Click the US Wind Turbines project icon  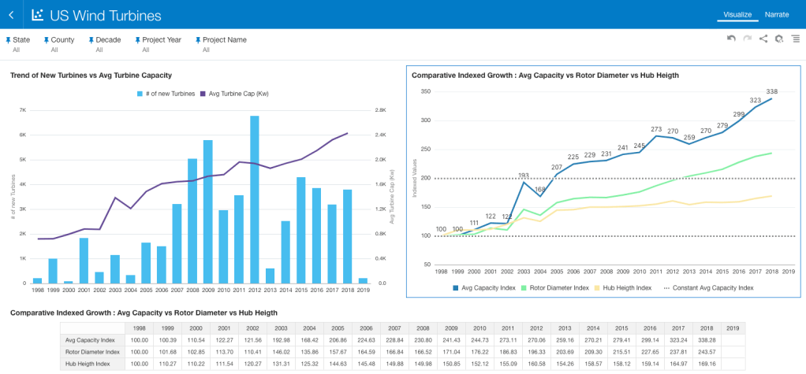[x=37, y=15]
